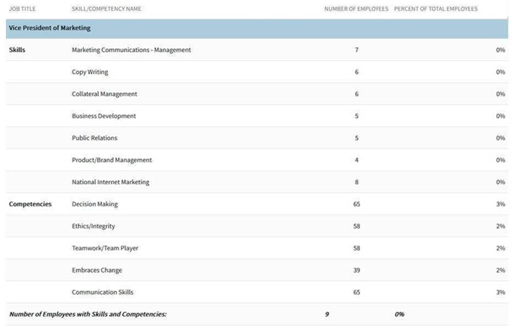513x326 pixels.
Task: Click Marketing Communications - Management skill
Action: pyautogui.click(x=131, y=50)
